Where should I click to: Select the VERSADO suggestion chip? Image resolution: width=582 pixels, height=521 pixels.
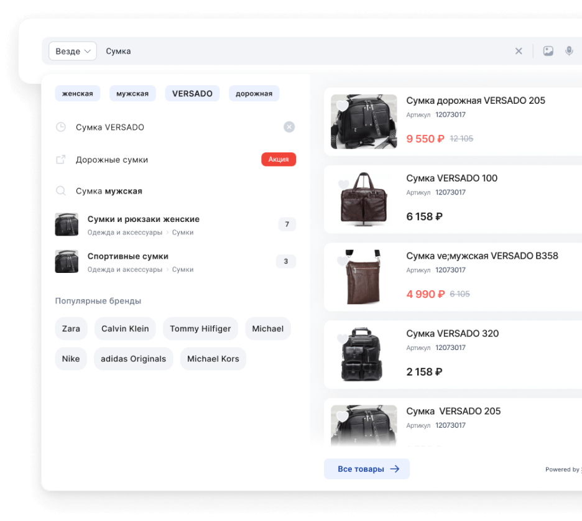point(192,93)
